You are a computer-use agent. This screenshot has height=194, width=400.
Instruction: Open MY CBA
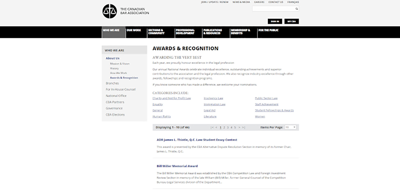(x=292, y=21)
